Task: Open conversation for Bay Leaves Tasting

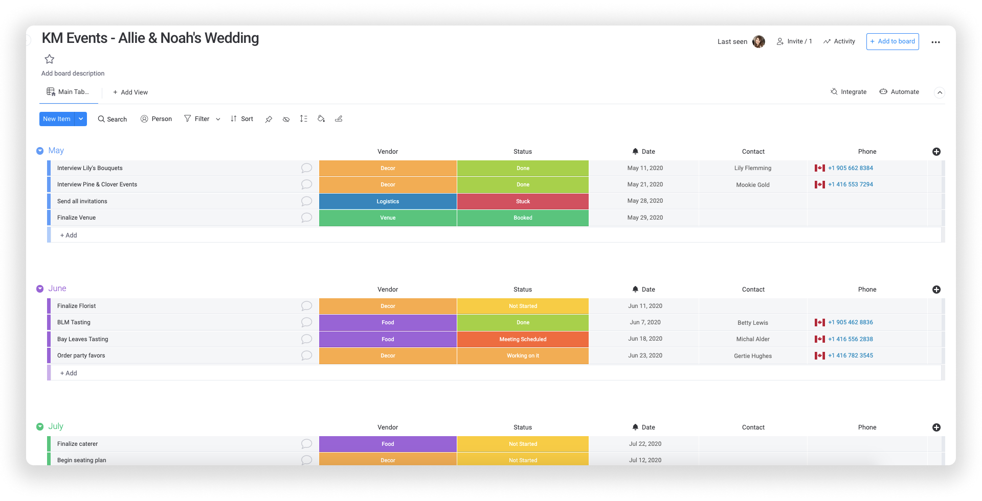Action: (307, 339)
